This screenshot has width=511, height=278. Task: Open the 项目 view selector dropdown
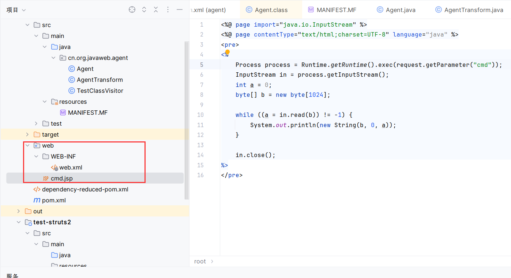[x=16, y=10]
